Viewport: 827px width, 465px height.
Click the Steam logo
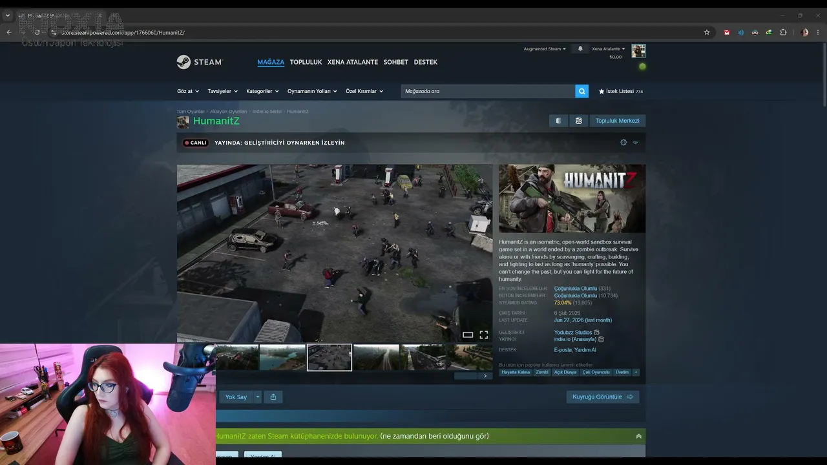pos(200,62)
